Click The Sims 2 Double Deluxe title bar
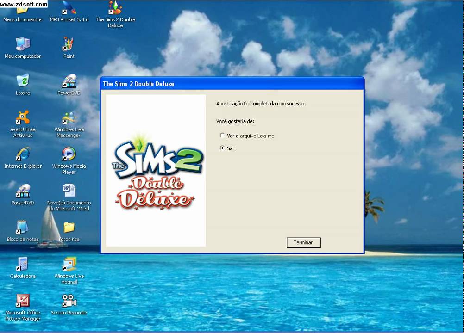 click(x=232, y=84)
